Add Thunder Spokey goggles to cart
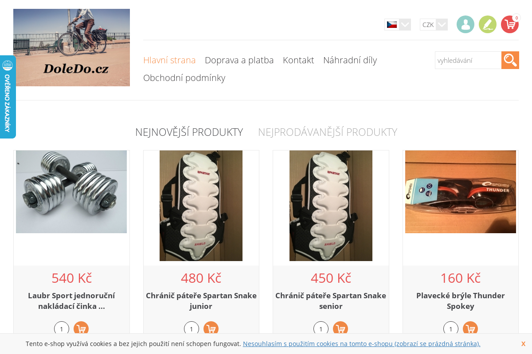 pyautogui.click(x=470, y=329)
